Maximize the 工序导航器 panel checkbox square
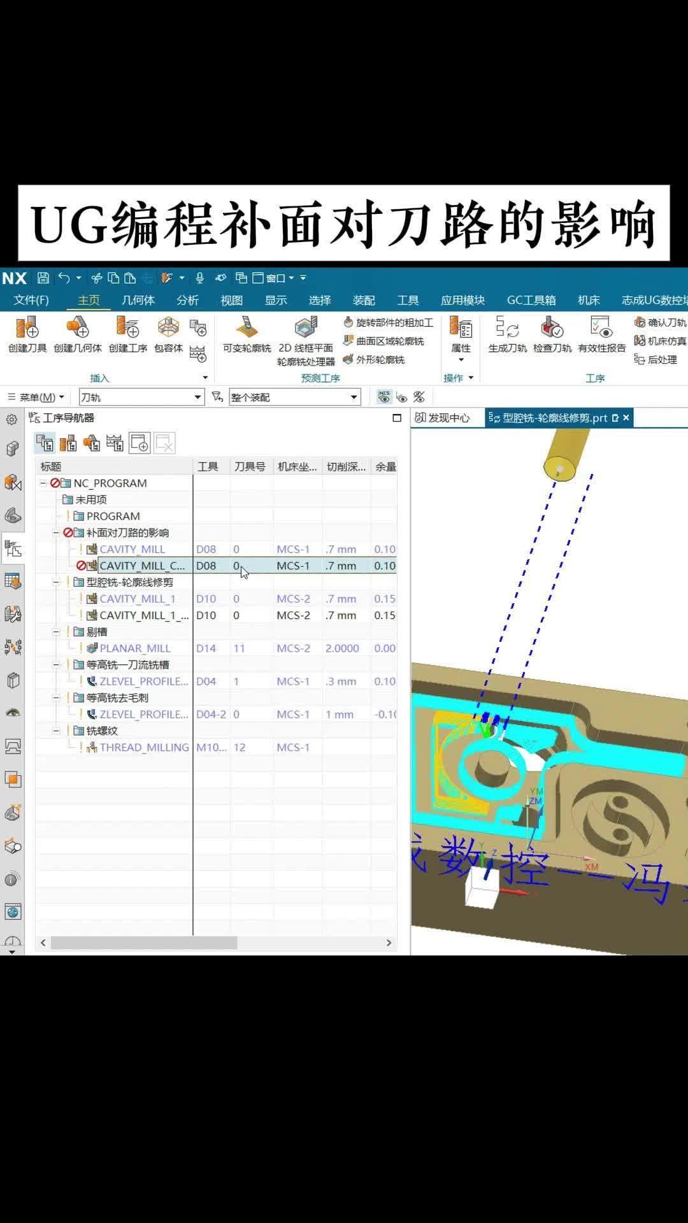 [x=397, y=418]
